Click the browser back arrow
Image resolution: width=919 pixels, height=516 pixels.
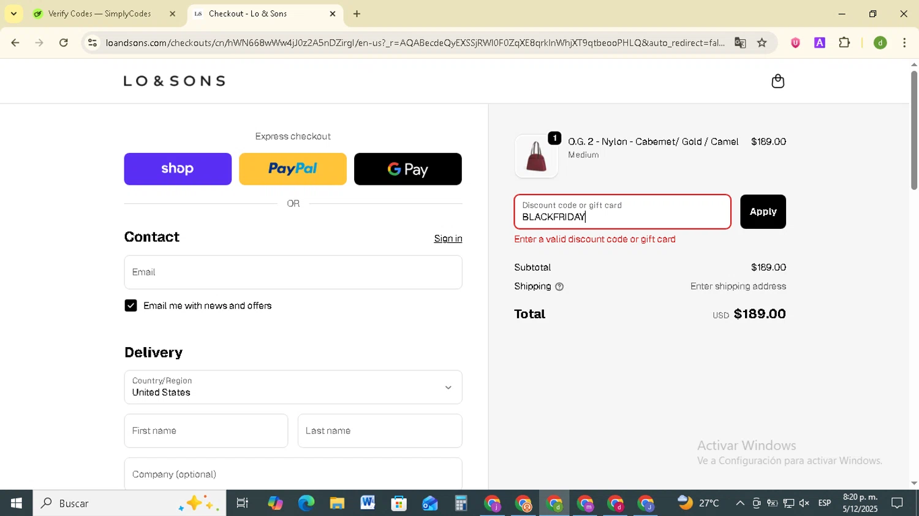(x=15, y=43)
